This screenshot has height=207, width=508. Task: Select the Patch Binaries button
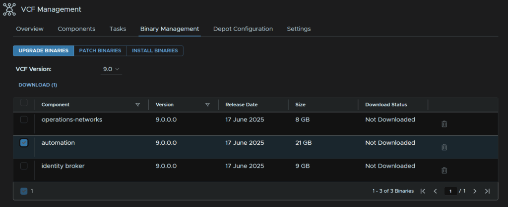pyautogui.click(x=100, y=50)
